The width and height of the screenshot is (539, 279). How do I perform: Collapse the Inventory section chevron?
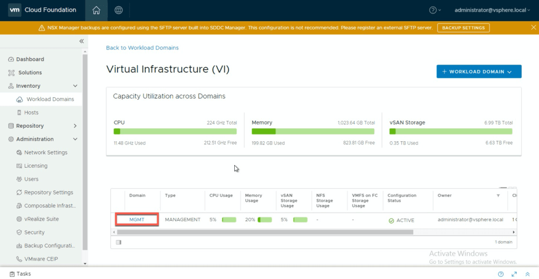tap(75, 86)
